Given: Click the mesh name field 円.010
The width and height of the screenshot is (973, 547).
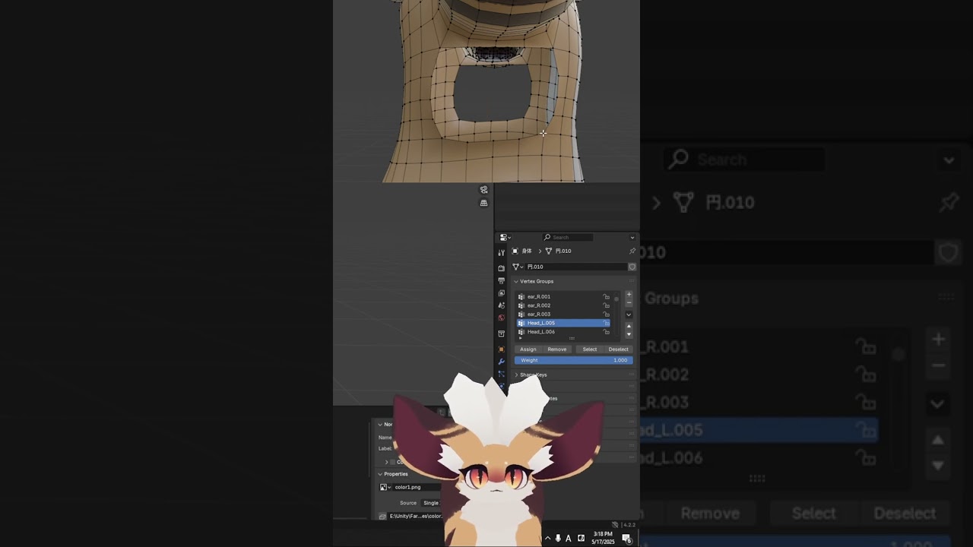Looking at the screenshot, I should click(x=576, y=267).
